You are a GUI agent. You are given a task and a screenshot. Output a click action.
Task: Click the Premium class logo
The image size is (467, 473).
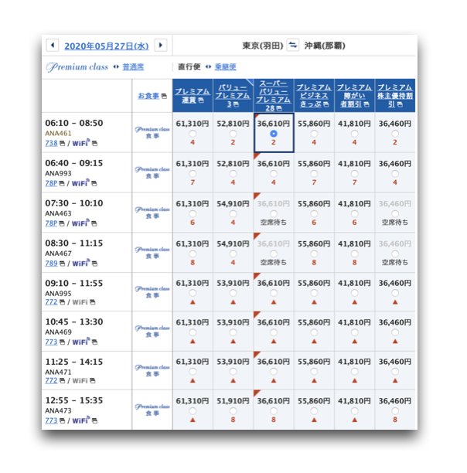point(77,66)
